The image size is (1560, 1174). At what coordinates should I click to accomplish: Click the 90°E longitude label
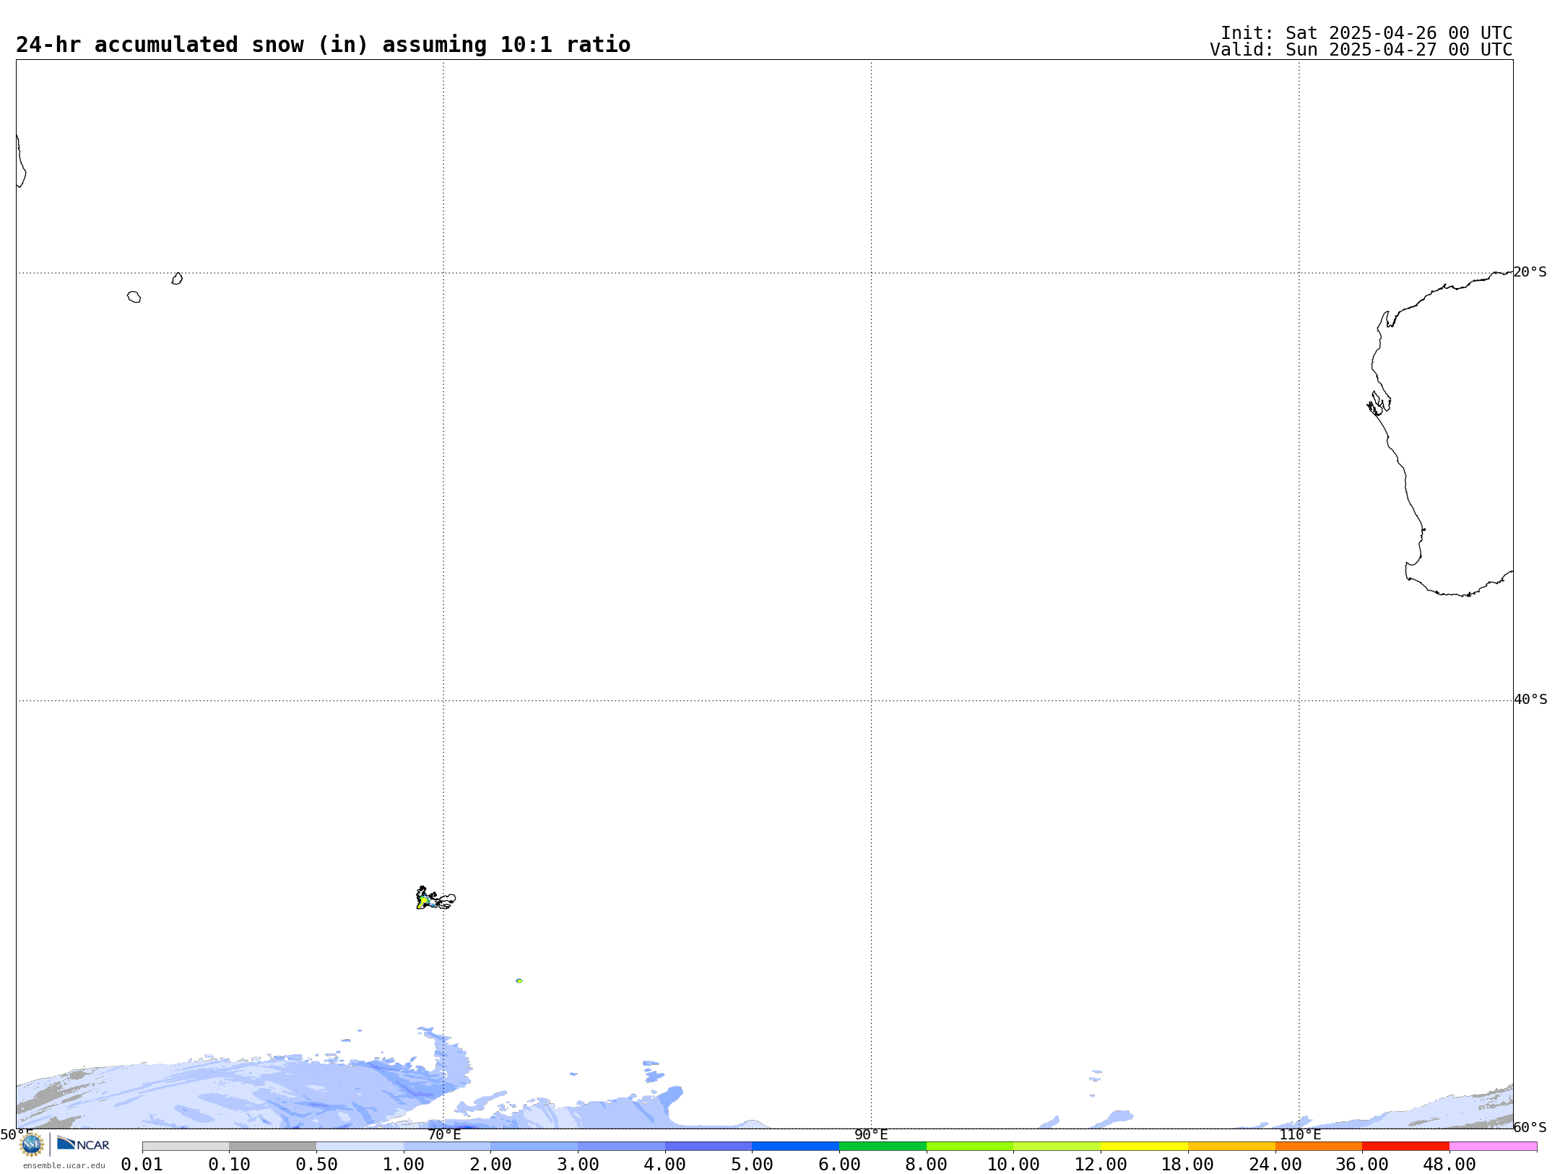(871, 1134)
